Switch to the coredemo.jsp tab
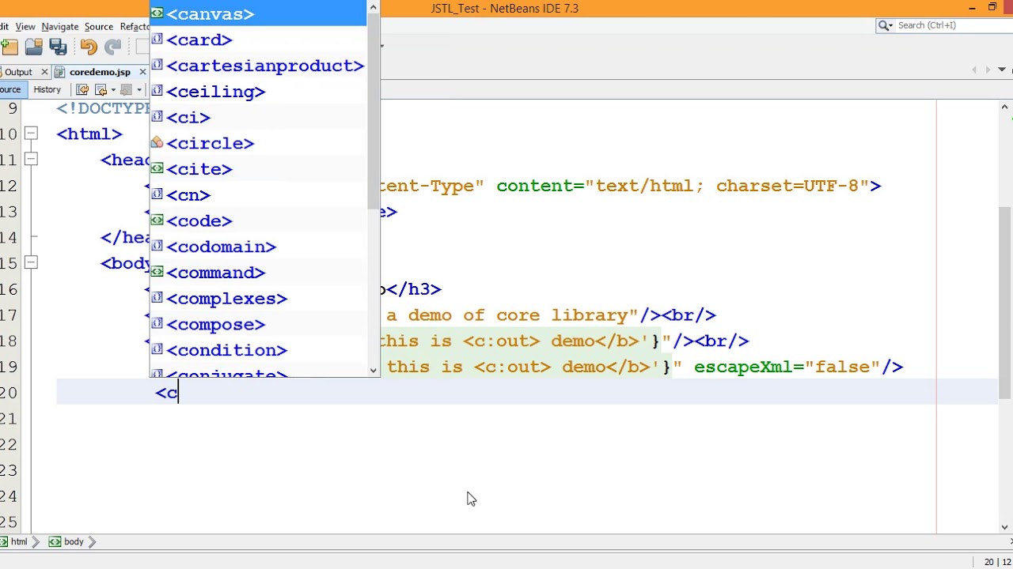 point(100,72)
